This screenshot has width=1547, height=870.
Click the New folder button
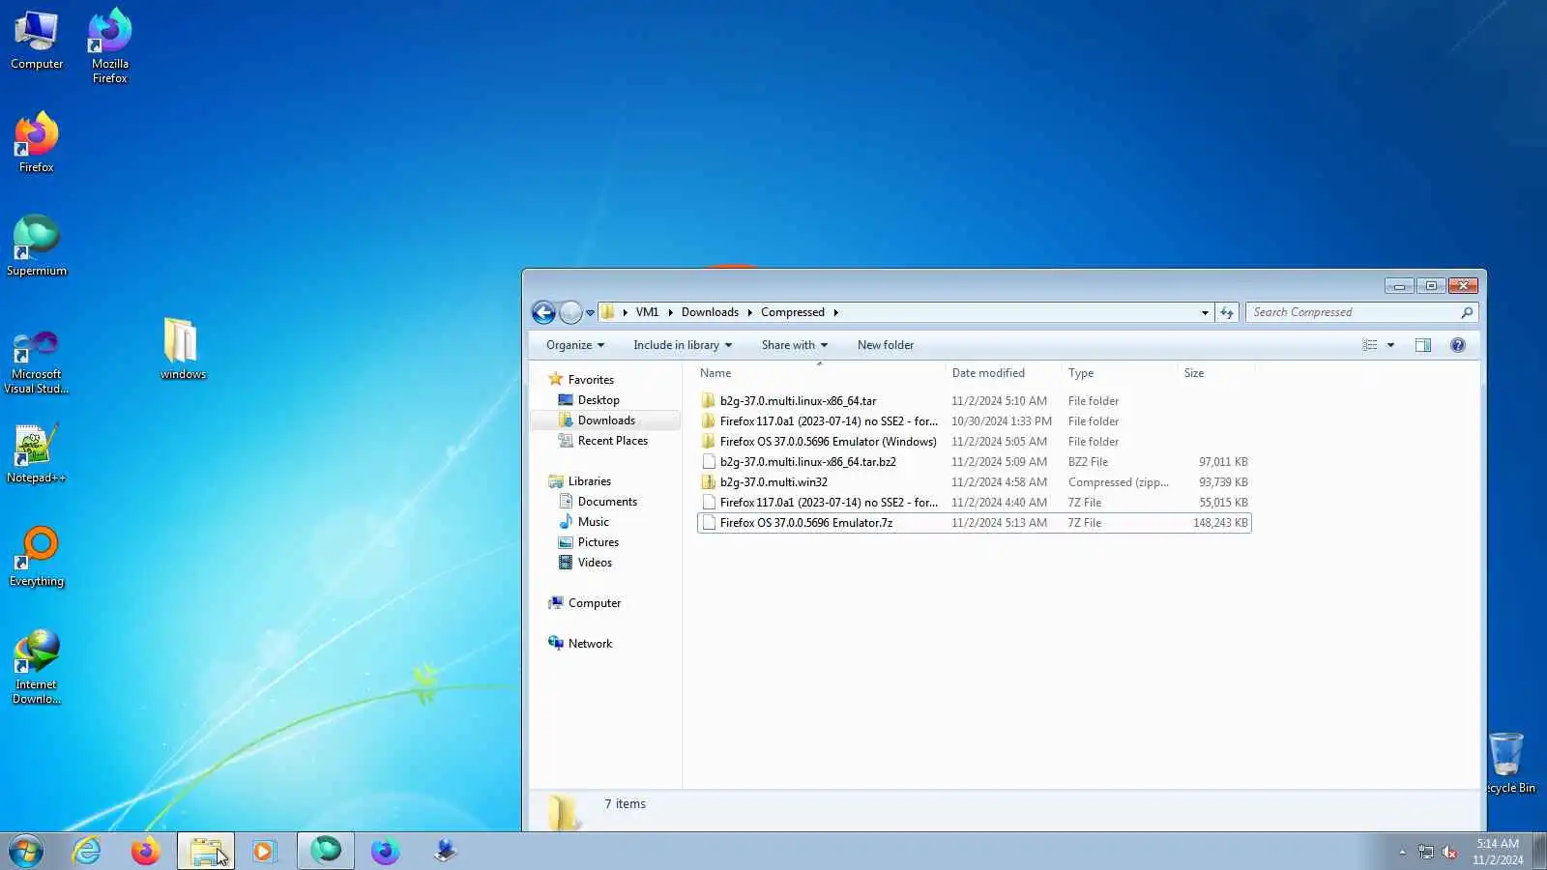coord(886,345)
